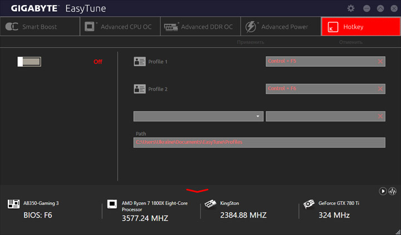401x235 pixels.
Task: Click the play circle icon
Action: (383, 191)
